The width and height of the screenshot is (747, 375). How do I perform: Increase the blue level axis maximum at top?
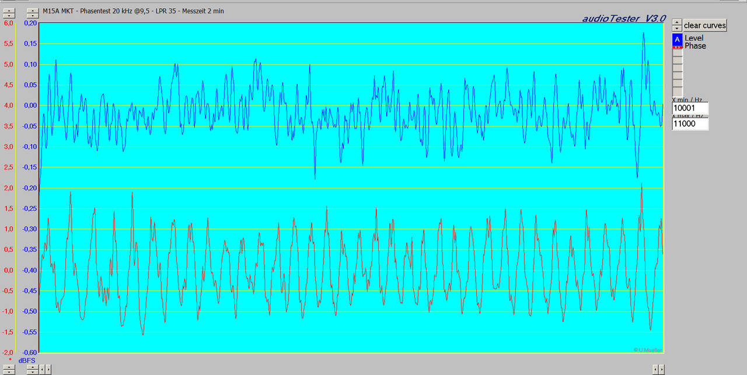coord(33,10)
